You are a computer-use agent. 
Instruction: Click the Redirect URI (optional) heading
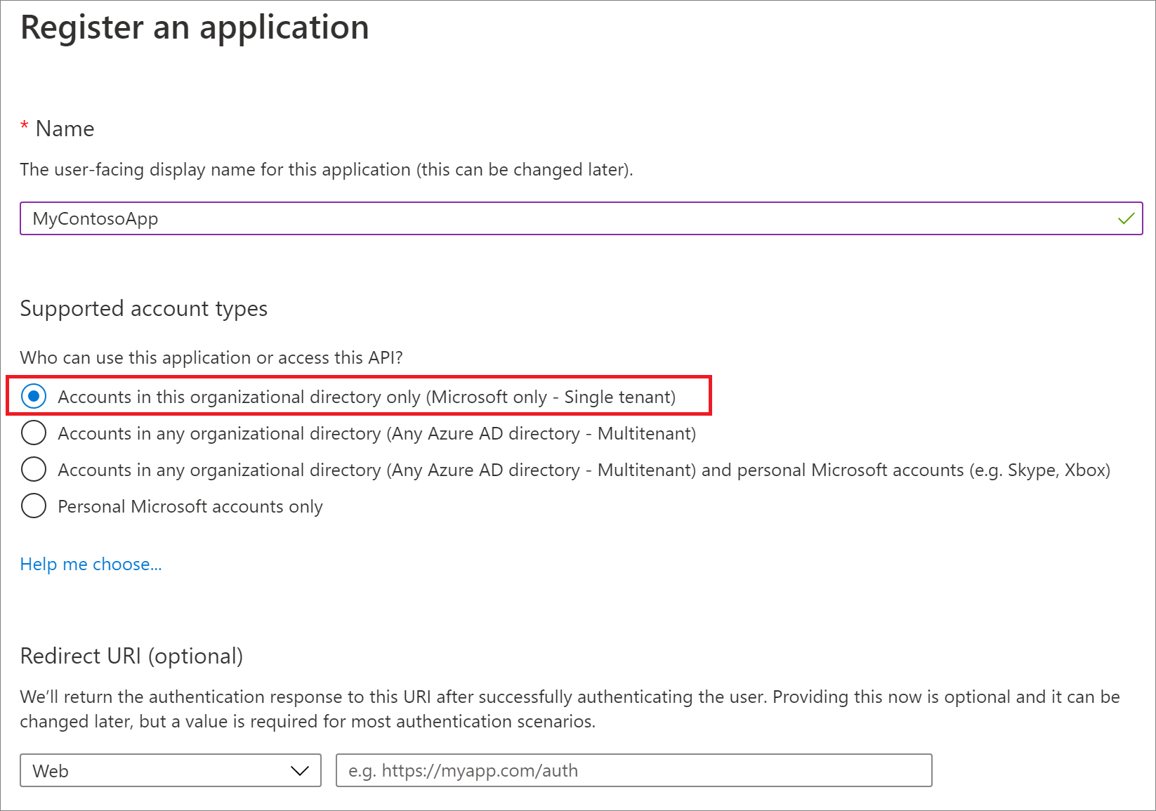point(131,656)
